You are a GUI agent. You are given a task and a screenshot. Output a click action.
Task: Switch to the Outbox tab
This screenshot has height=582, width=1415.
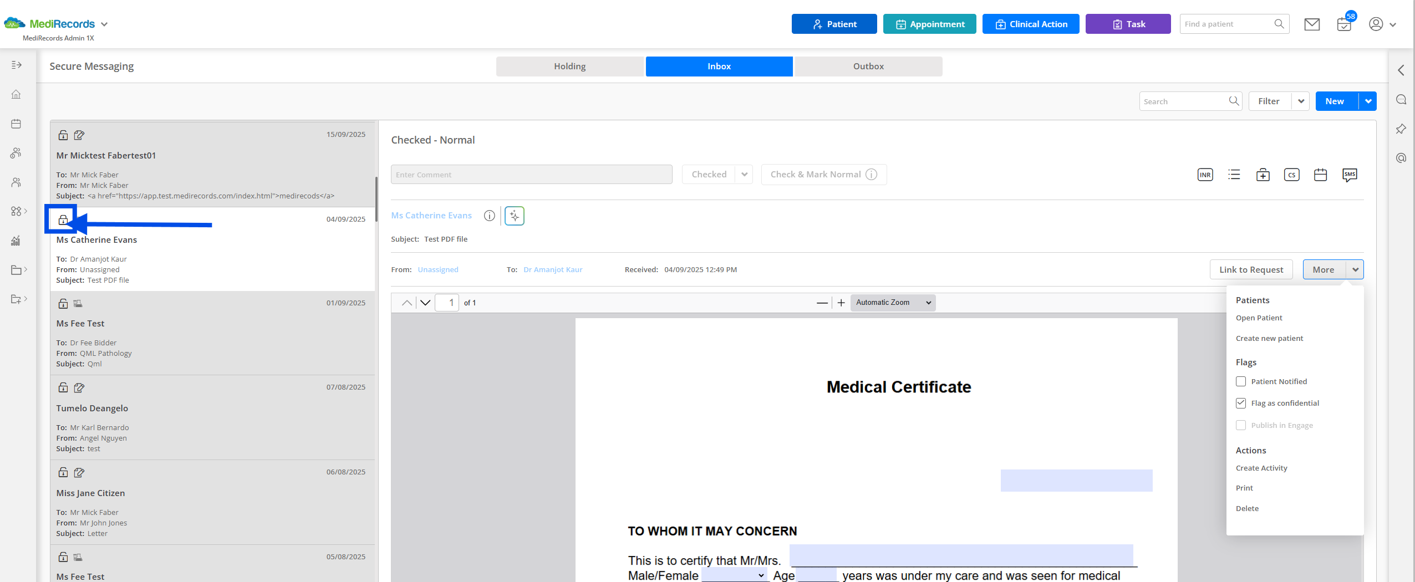click(x=868, y=67)
